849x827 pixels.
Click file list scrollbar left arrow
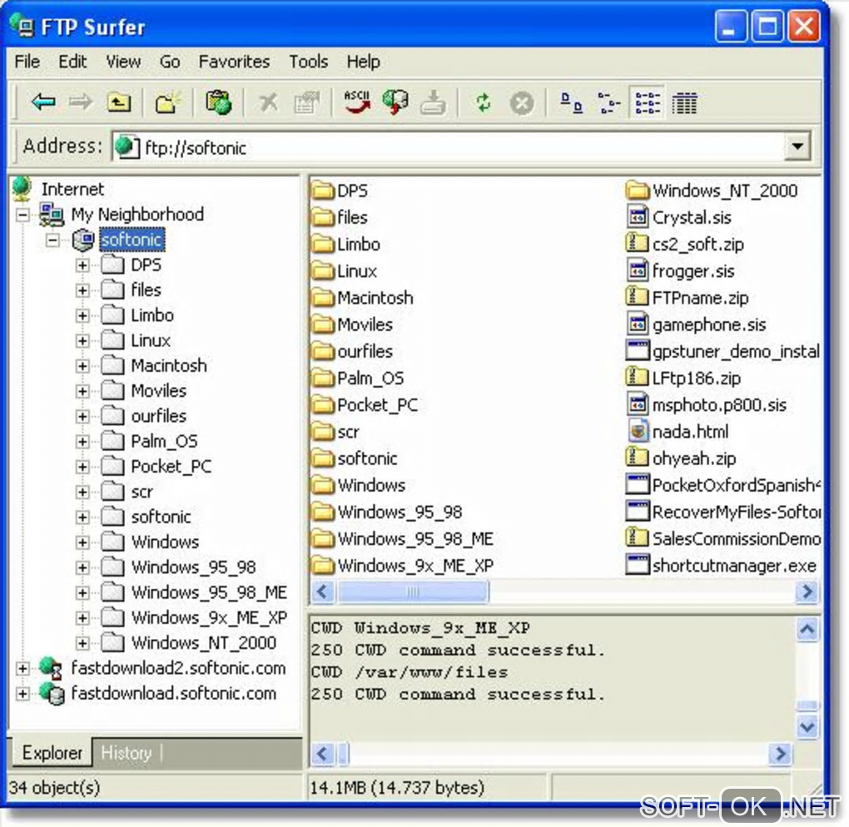coord(323,591)
